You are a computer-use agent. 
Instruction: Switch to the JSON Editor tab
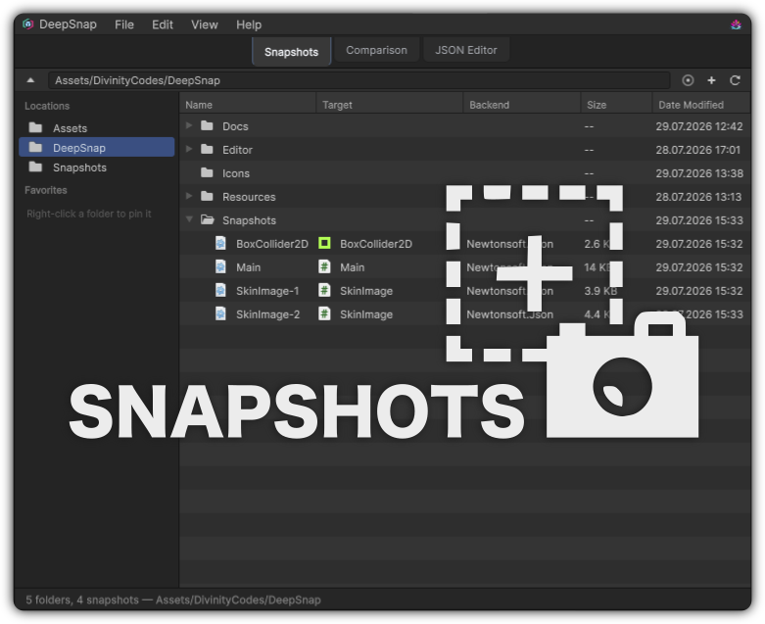click(x=466, y=50)
